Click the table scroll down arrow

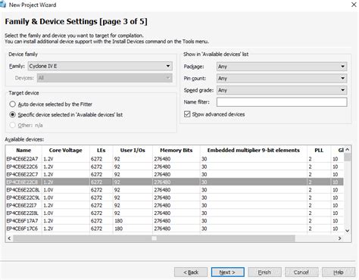pos(348,231)
